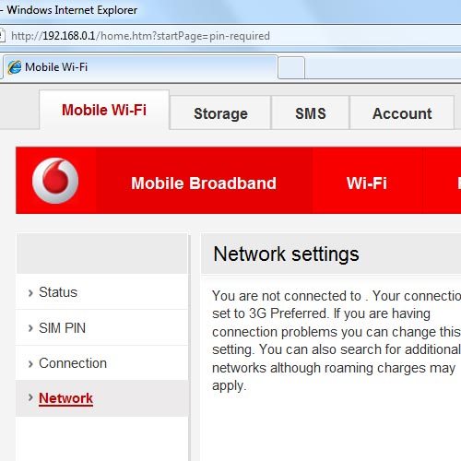The width and height of the screenshot is (461, 461).
Task: Click the Internet Explorer tab favicon
Action: point(15,67)
